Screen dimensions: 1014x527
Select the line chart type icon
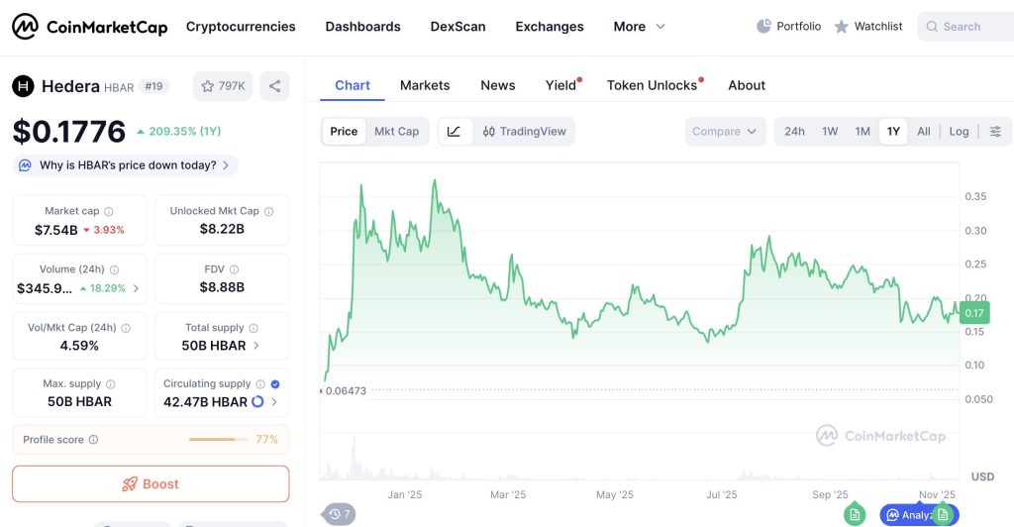[454, 132]
